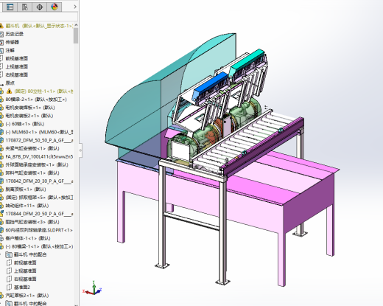Select the root assembly 翻斗机 (默认<默认_显示状态-1>)
This screenshot has height=306, width=383.
39,26
